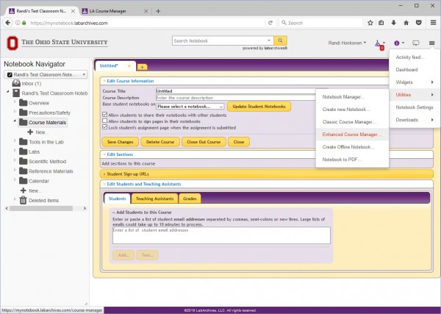Open the Inbox tray icon
This screenshot has height=314, width=441.
[x=16, y=83]
